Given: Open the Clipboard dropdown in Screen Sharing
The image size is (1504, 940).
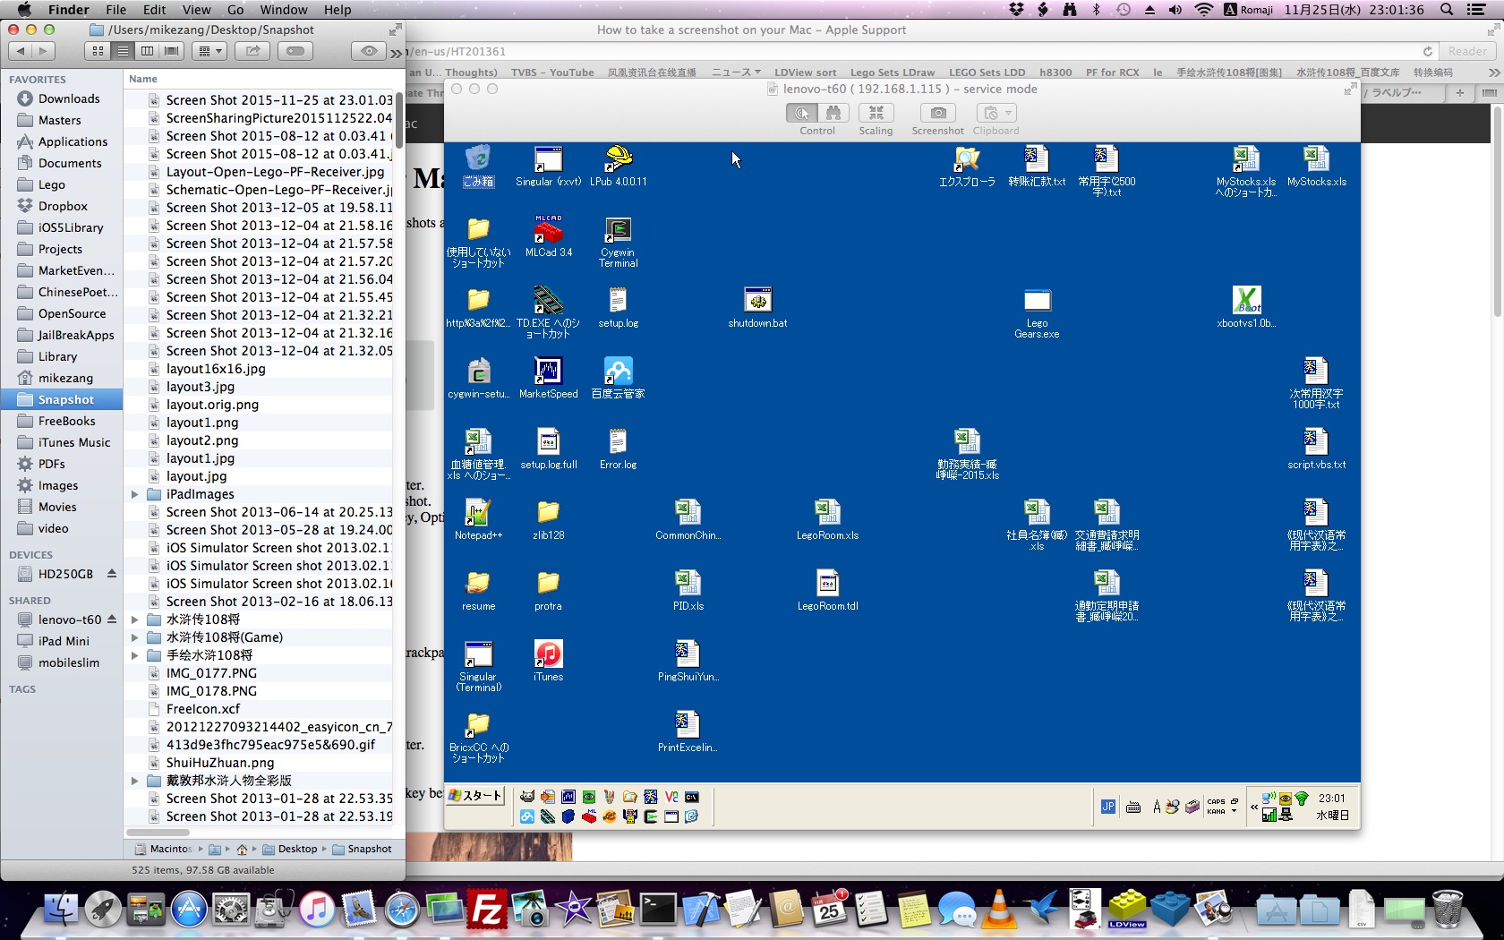Looking at the screenshot, I should [996, 113].
